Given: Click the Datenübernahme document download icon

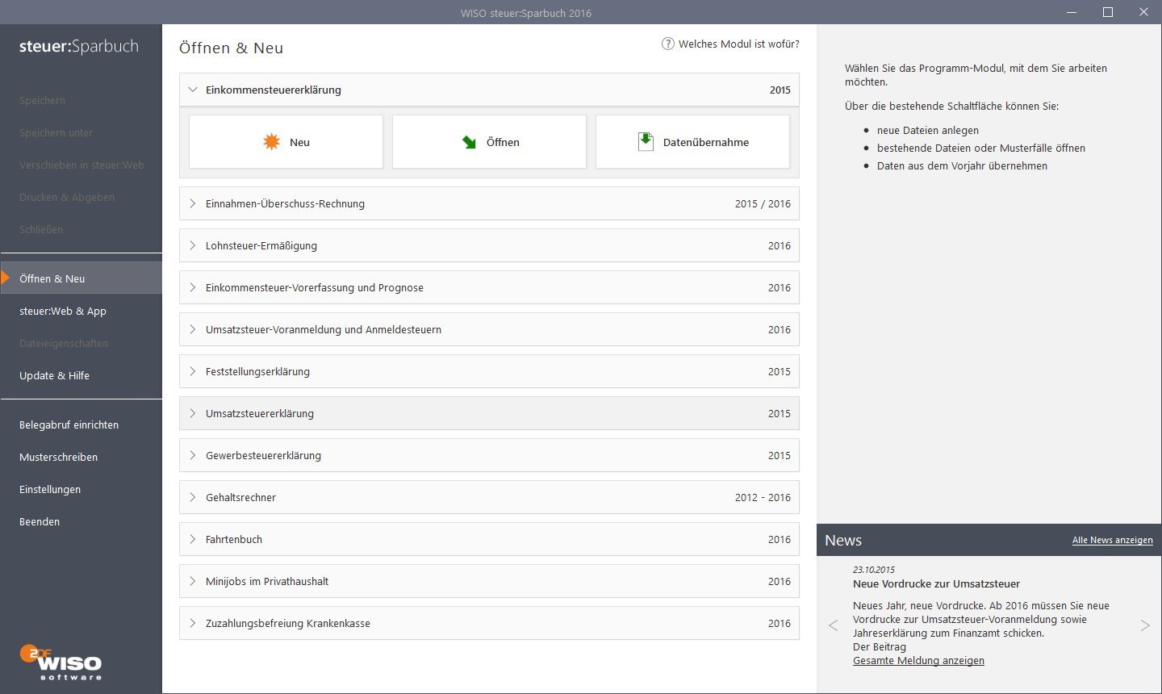Looking at the screenshot, I should (x=646, y=142).
